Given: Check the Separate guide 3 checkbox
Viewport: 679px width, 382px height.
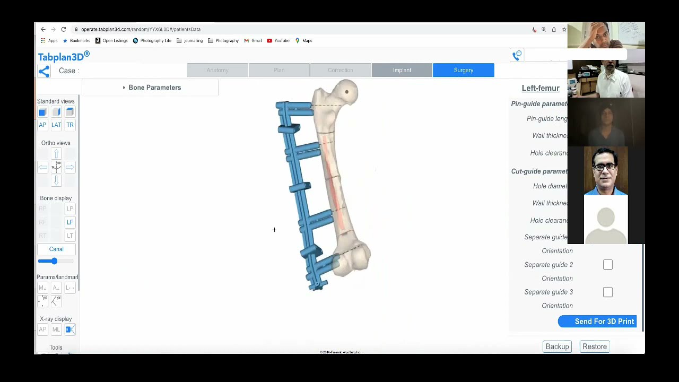Looking at the screenshot, I should (x=608, y=292).
